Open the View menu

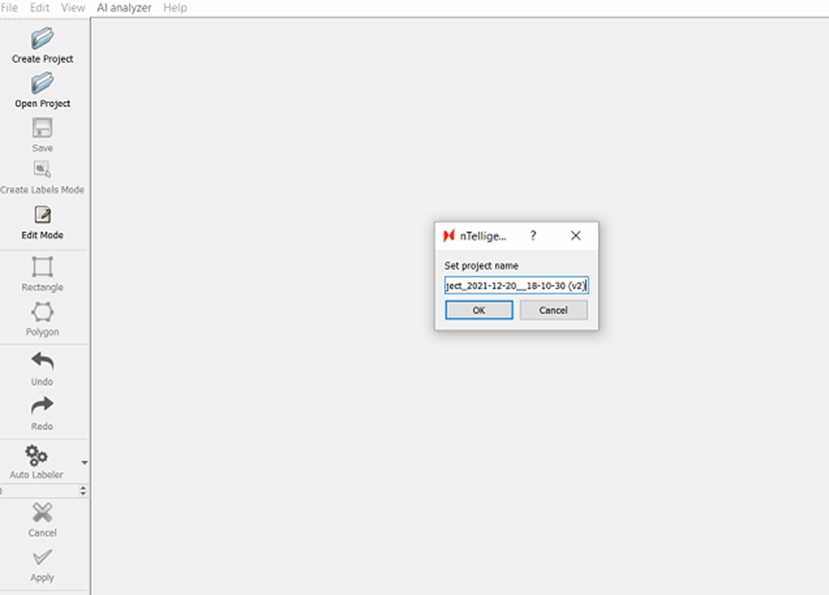pos(72,8)
